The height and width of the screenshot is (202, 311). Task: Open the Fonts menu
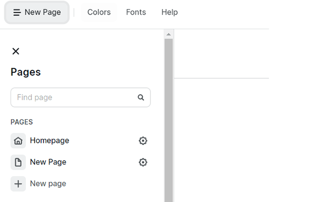pos(136,12)
